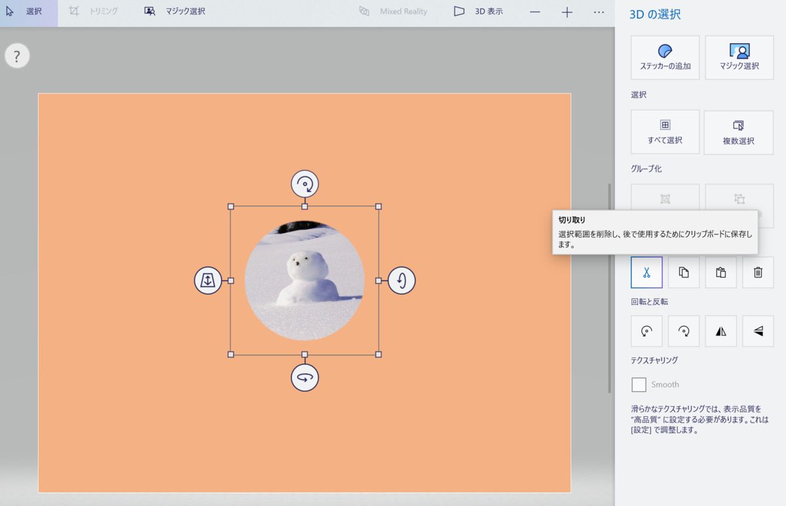The height and width of the screenshot is (506, 786).
Task: Open the question mark help button
Action: 17,56
